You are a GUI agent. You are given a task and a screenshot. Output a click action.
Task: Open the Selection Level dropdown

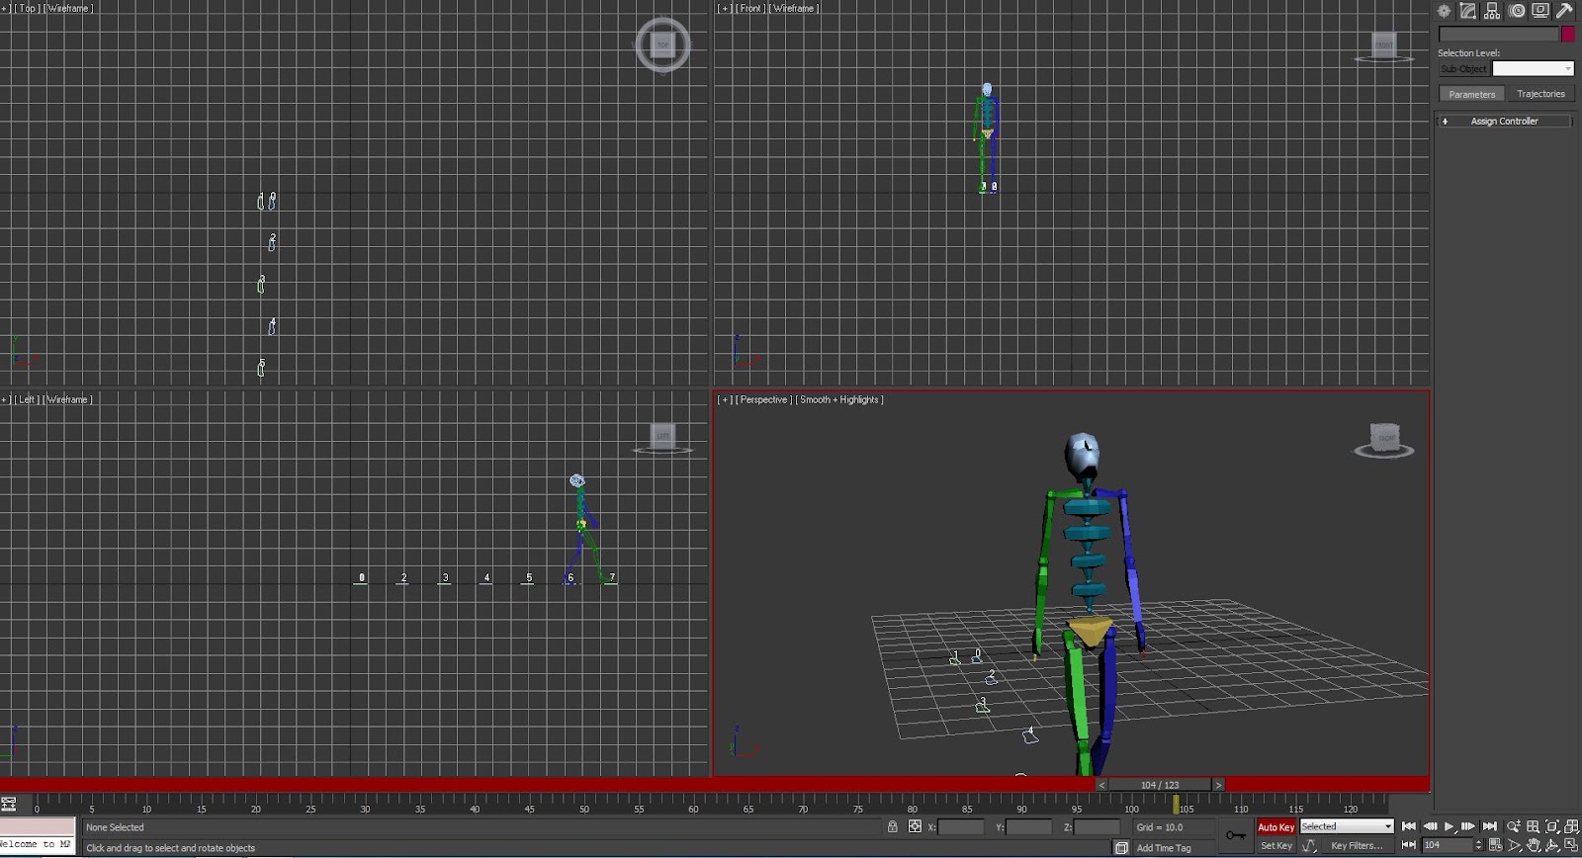coord(1533,69)
